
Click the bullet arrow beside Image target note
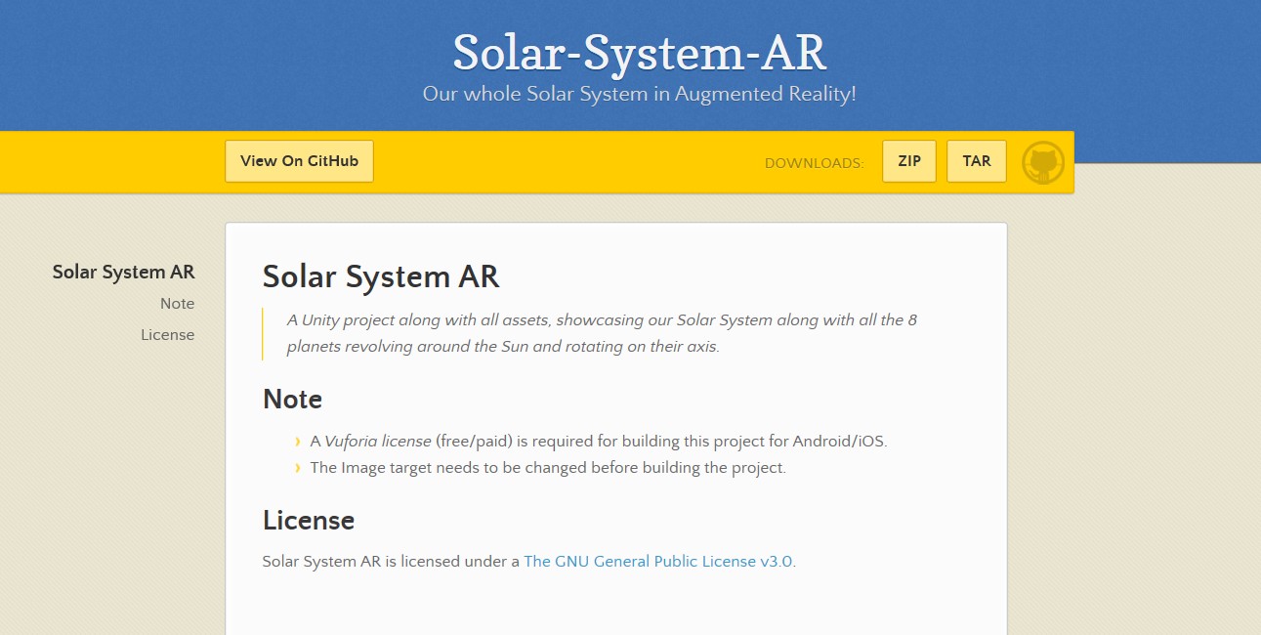point(297,468)
